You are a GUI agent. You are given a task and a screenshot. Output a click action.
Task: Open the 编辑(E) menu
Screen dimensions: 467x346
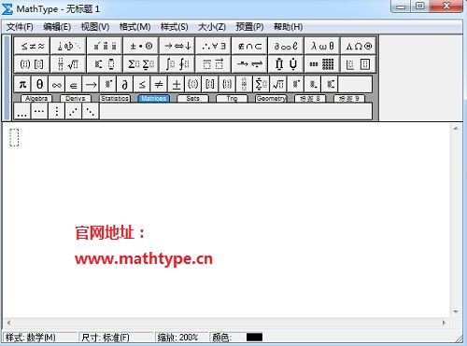point(57,27)
